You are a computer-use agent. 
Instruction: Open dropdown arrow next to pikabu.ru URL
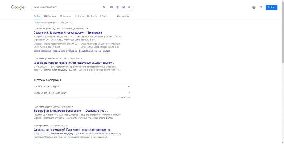click(x=67, y=126)
